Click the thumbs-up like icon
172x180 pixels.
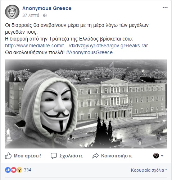click(8, 156)
